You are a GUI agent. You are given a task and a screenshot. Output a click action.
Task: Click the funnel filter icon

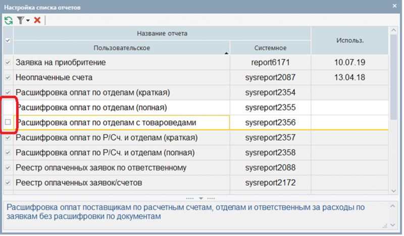[21, 20]
